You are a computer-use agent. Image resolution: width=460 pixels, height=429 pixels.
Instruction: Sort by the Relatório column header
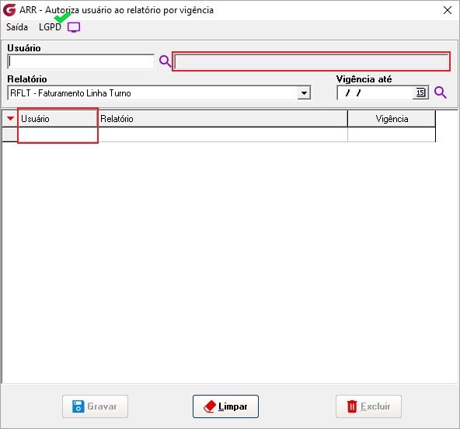[223, 119]
